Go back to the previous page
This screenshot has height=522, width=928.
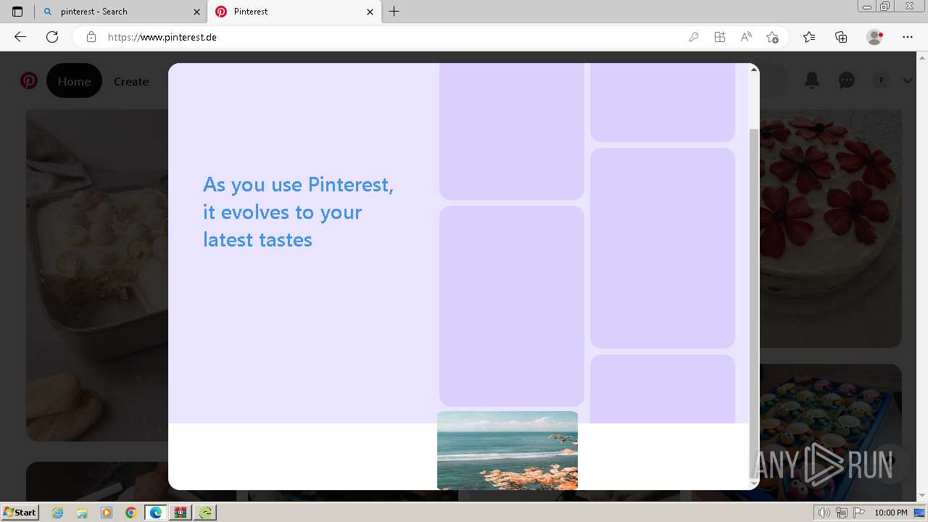(x=20, y=37)
